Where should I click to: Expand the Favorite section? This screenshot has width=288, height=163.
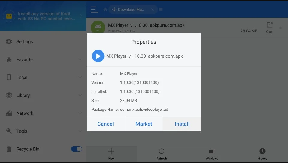[x=80, y=59]
